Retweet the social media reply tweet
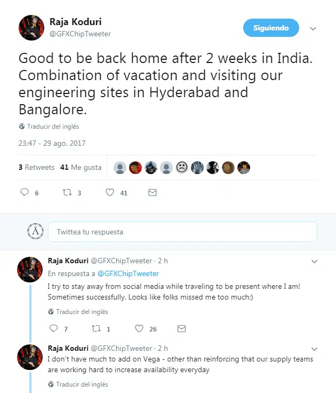The image size is (336, 393). click(x=97, y=328)
